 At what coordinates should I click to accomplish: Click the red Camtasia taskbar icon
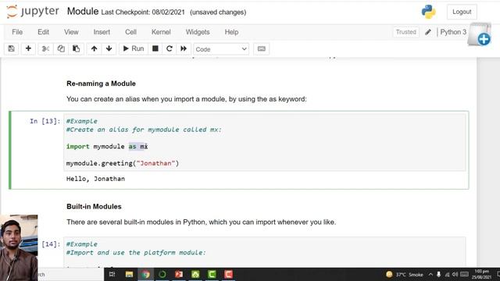pos(228,274)
